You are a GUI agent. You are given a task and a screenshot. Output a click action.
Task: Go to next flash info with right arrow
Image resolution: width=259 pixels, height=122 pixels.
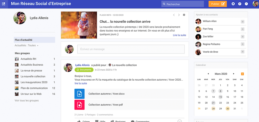[x=179, y=15]
